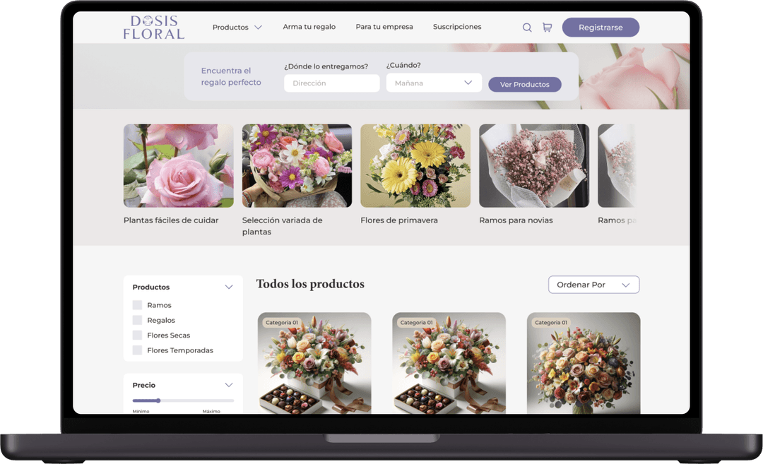Open the search icon in the header
Viewport: 763px width, 464px height.
[527, 27]
